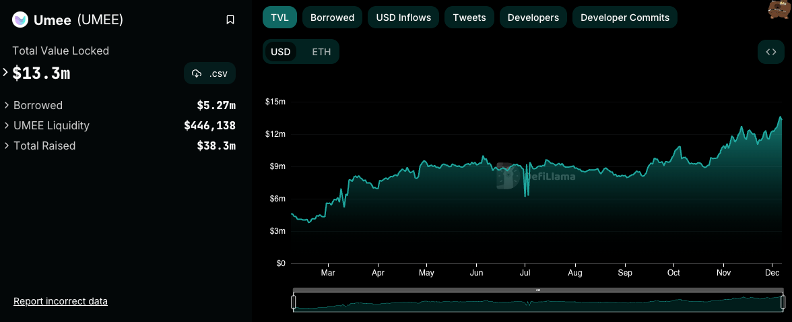
Task: Click the $5.27m borrowed value
Action: 216,105
